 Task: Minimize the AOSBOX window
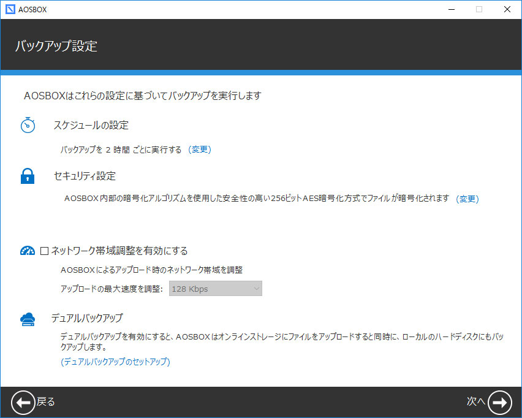point(452,9)
